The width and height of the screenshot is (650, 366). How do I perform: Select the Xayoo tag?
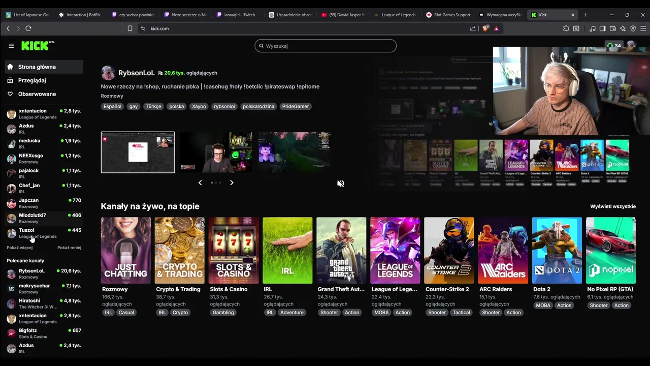point(199,106)
